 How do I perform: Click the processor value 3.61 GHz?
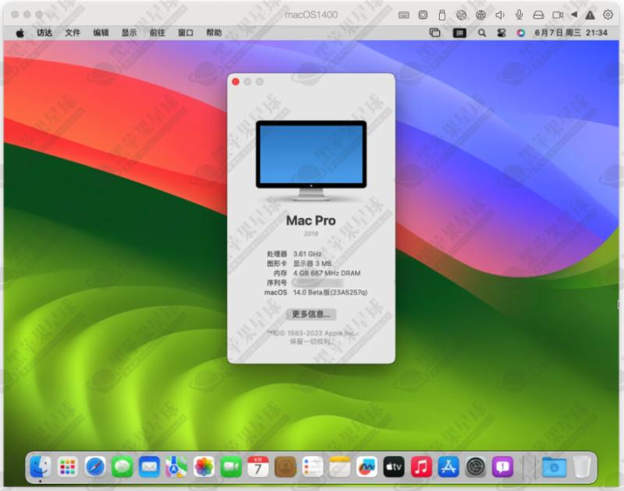click(x=307, y=253)
